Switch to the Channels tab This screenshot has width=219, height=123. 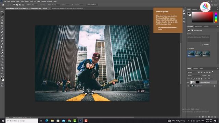coord(195,69)
